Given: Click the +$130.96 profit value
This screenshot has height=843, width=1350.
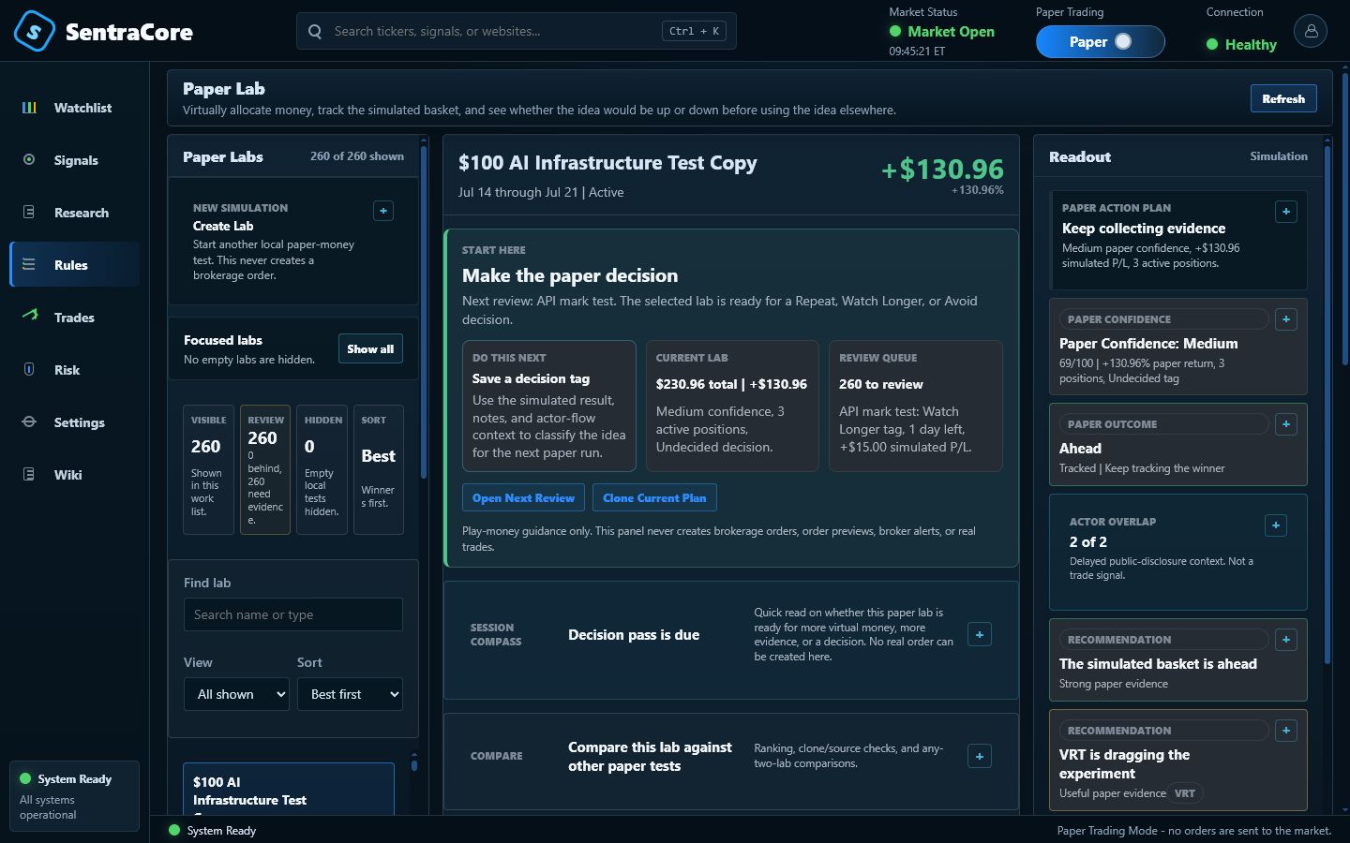Looking at the screenshot, I should pyautogui.click(x=942, y=170).
